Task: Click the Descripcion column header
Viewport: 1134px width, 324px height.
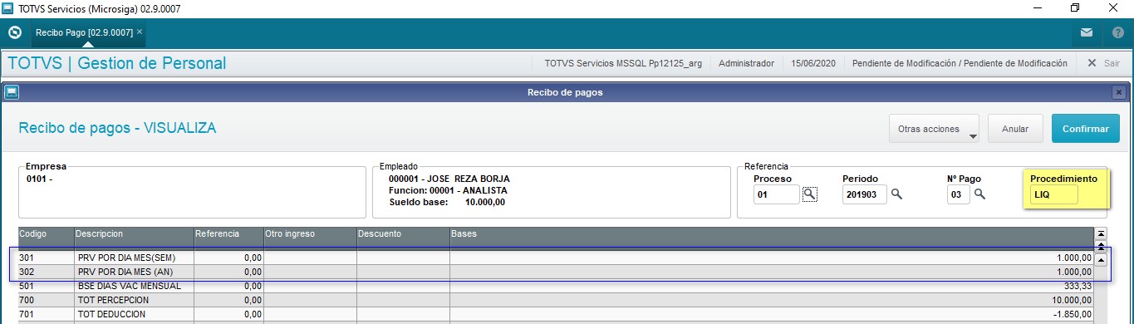Action: point(134,234)
